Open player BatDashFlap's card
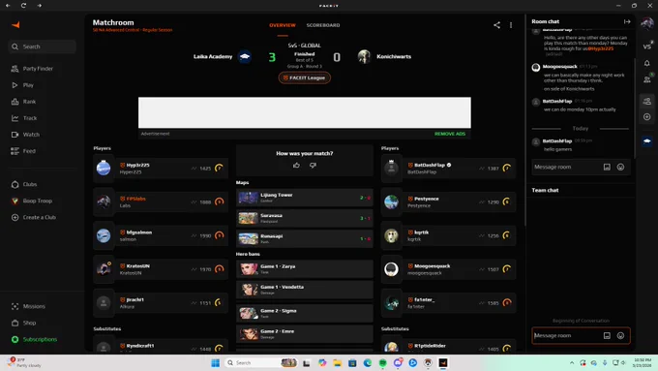 449,168
